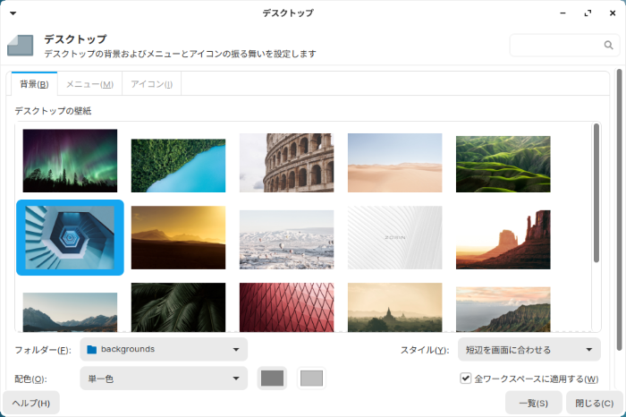Open the backgrounds folder dropdown
The image size is (626, 417).
coord(164,349)
